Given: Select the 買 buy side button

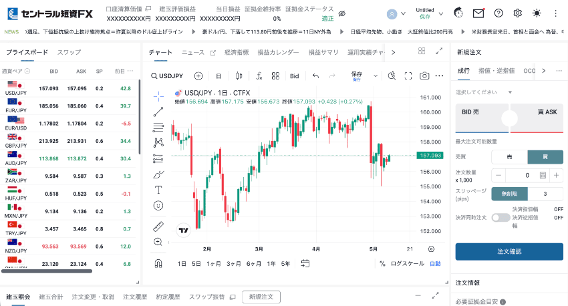Looking at the screenshot, I should coord(545,157).
